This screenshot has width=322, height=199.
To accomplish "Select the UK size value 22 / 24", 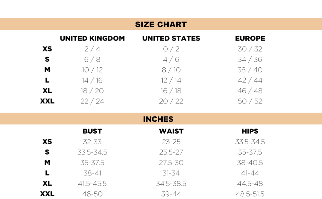I will point(92,101).
